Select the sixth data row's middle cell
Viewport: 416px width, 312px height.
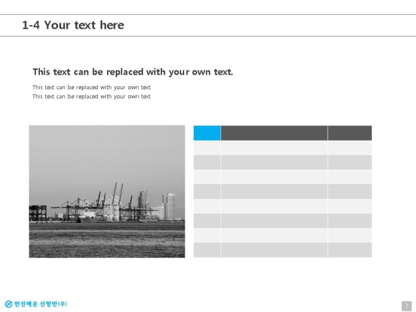[x=274, y=221]
